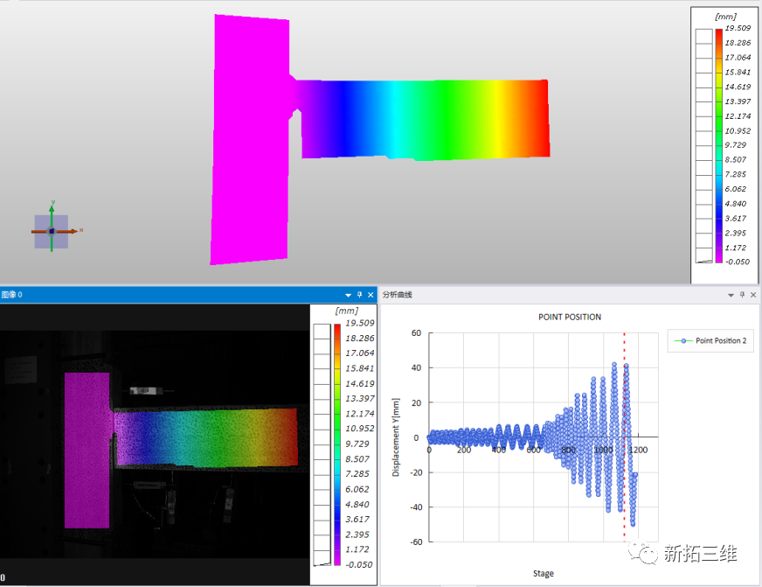The height and width of the screenshot is (587, 762).
Task: Select the 图像 0 panel title
Action: (11, 295)
